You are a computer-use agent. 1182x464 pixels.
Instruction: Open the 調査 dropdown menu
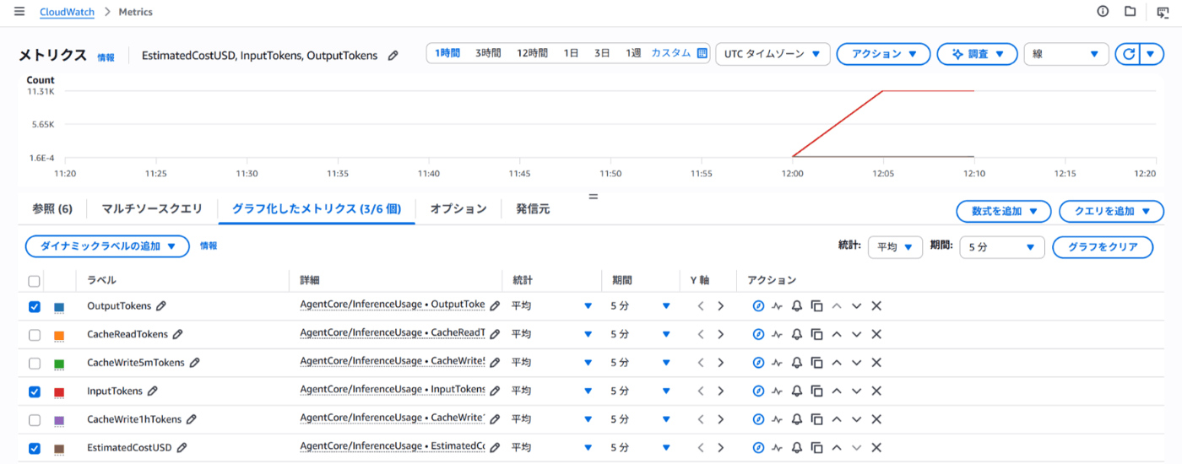[977, 54]
